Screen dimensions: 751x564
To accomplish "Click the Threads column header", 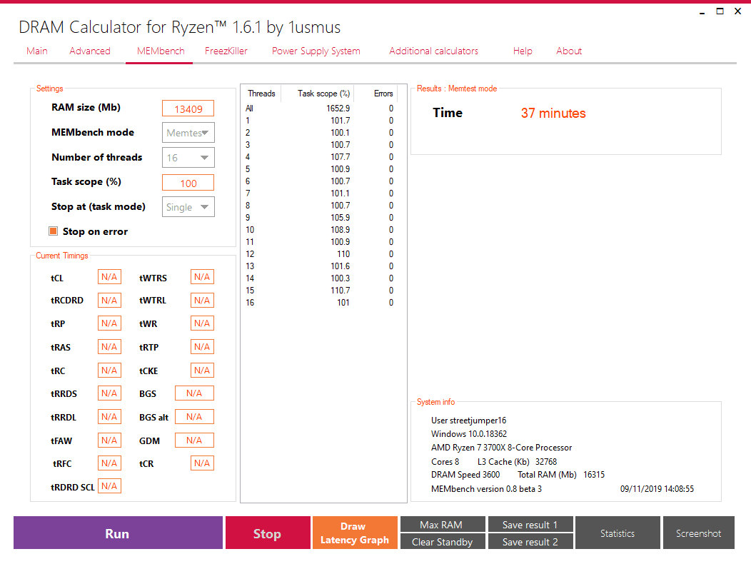I will click(261, 94).
